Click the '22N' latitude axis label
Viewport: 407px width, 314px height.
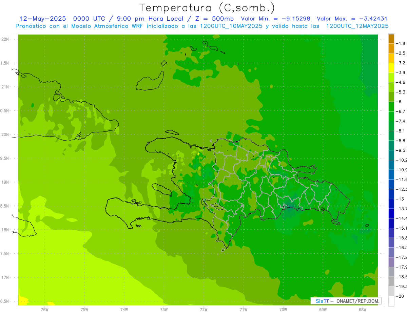point(5,39)
